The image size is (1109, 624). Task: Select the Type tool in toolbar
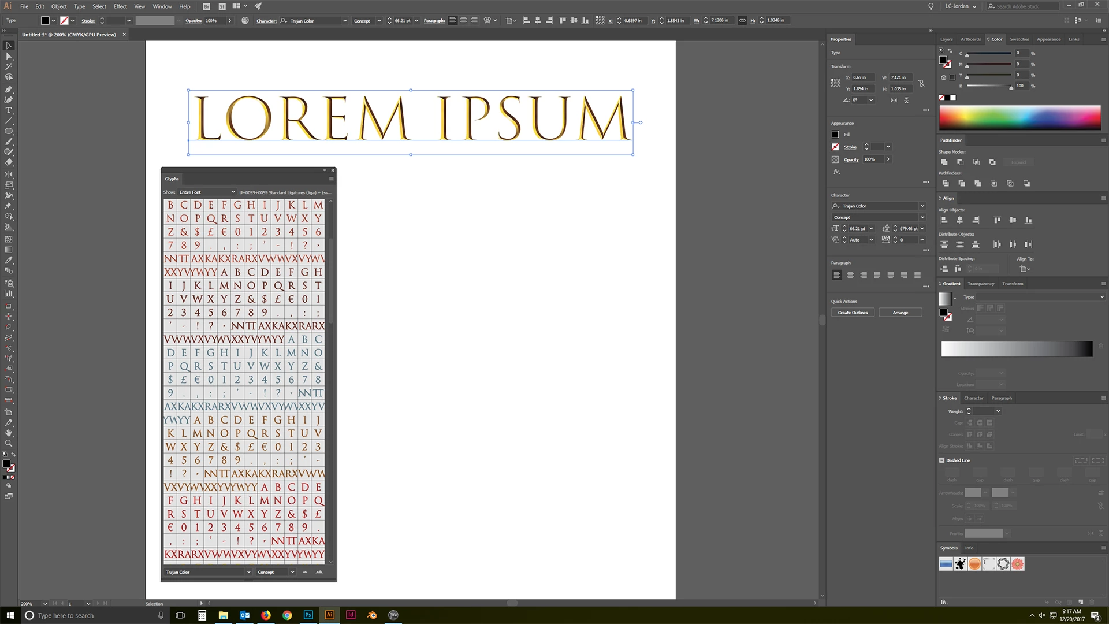point(9,110)
